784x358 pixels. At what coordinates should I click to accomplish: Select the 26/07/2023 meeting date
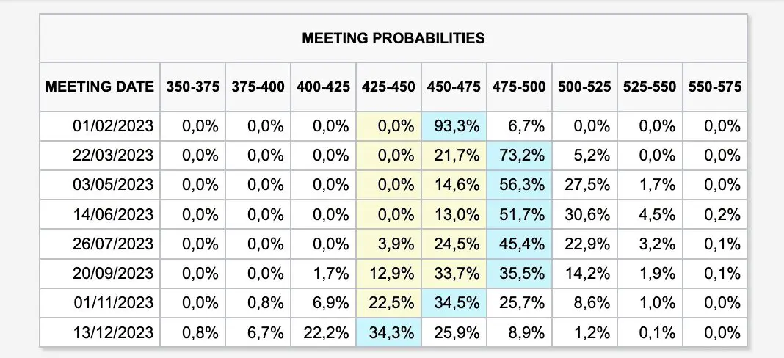(x=113, y=244)
